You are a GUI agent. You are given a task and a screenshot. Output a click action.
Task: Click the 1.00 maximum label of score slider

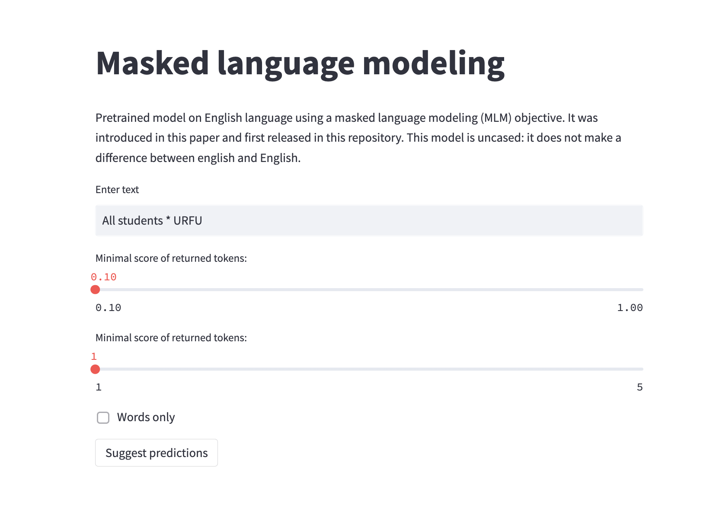pos(630,308)
